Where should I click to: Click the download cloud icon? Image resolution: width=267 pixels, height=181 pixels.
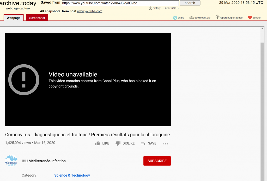pyautogui.click(x=192, y=17)
